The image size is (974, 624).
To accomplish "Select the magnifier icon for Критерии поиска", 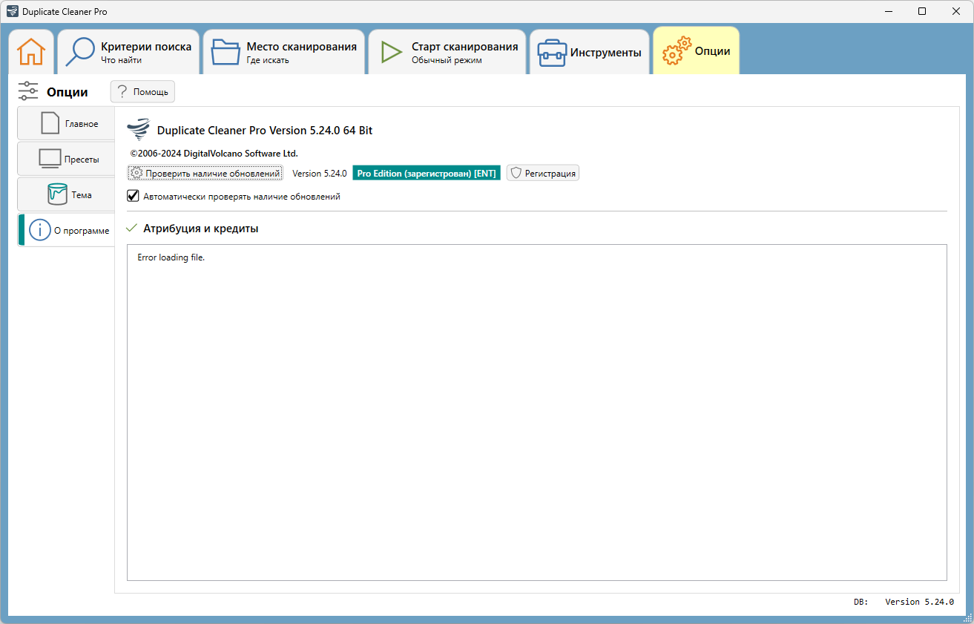I will 79,53.
